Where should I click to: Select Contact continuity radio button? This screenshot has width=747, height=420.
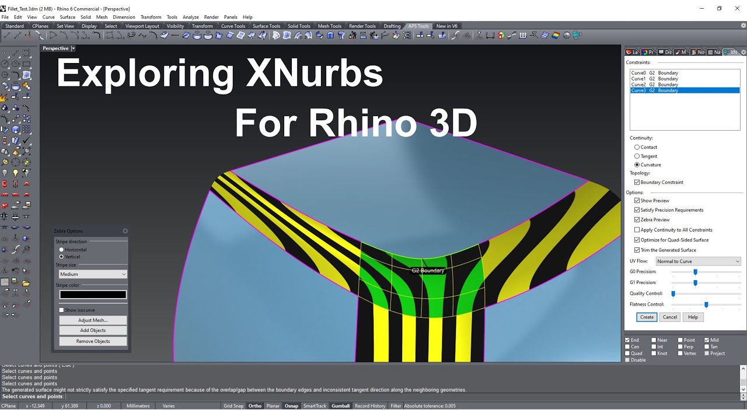(x=637, y=147)
